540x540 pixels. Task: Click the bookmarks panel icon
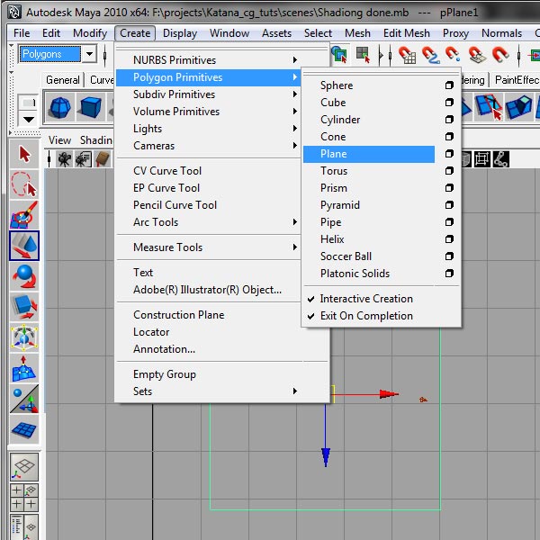(103, 159)
